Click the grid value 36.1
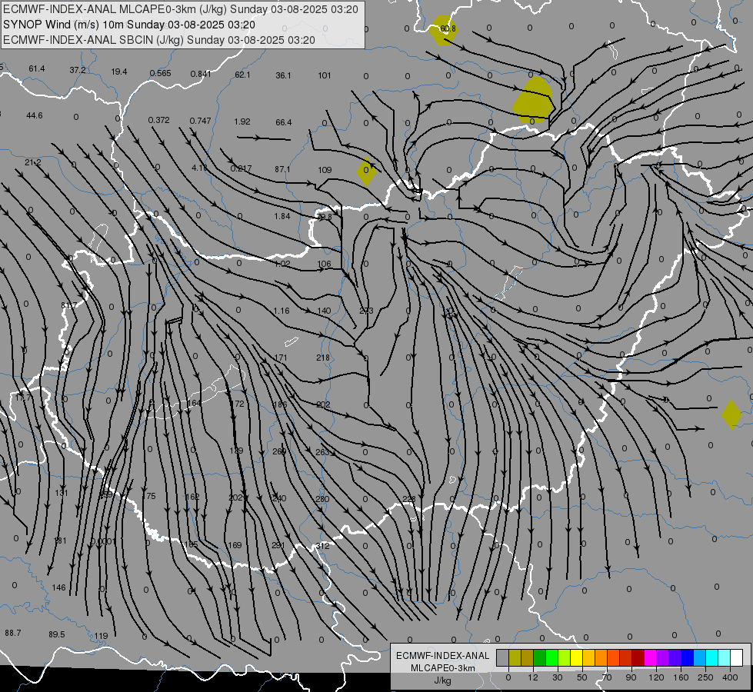The width and height of the screenshot is (753, 692). click(x=283, y=75)
